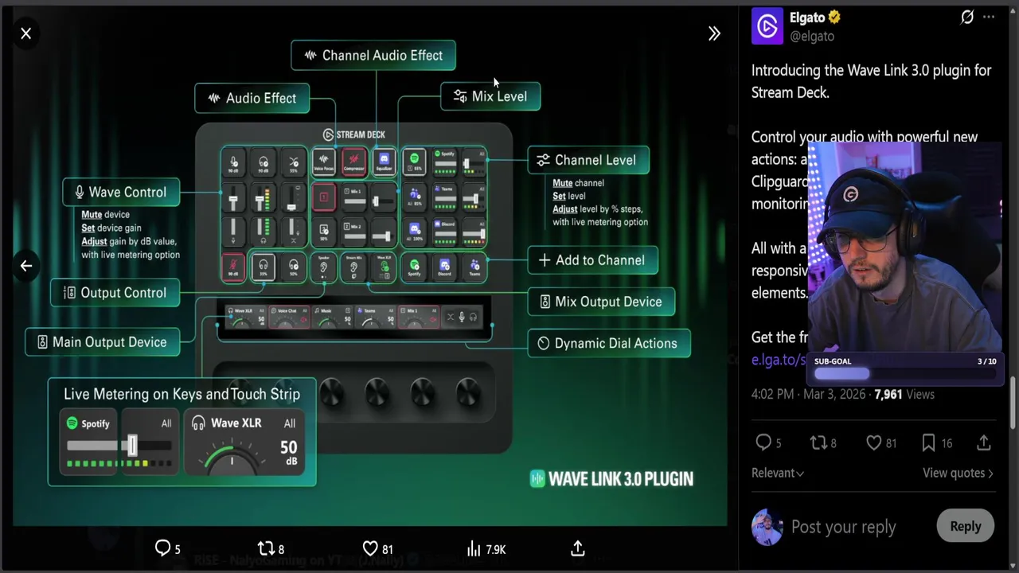
Task: Click the SUB-GOAL progress bar overlay
Action: click(x=905, y=374)
